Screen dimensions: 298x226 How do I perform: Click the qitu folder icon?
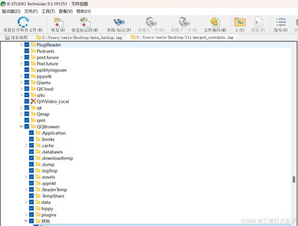pos(33,95)
